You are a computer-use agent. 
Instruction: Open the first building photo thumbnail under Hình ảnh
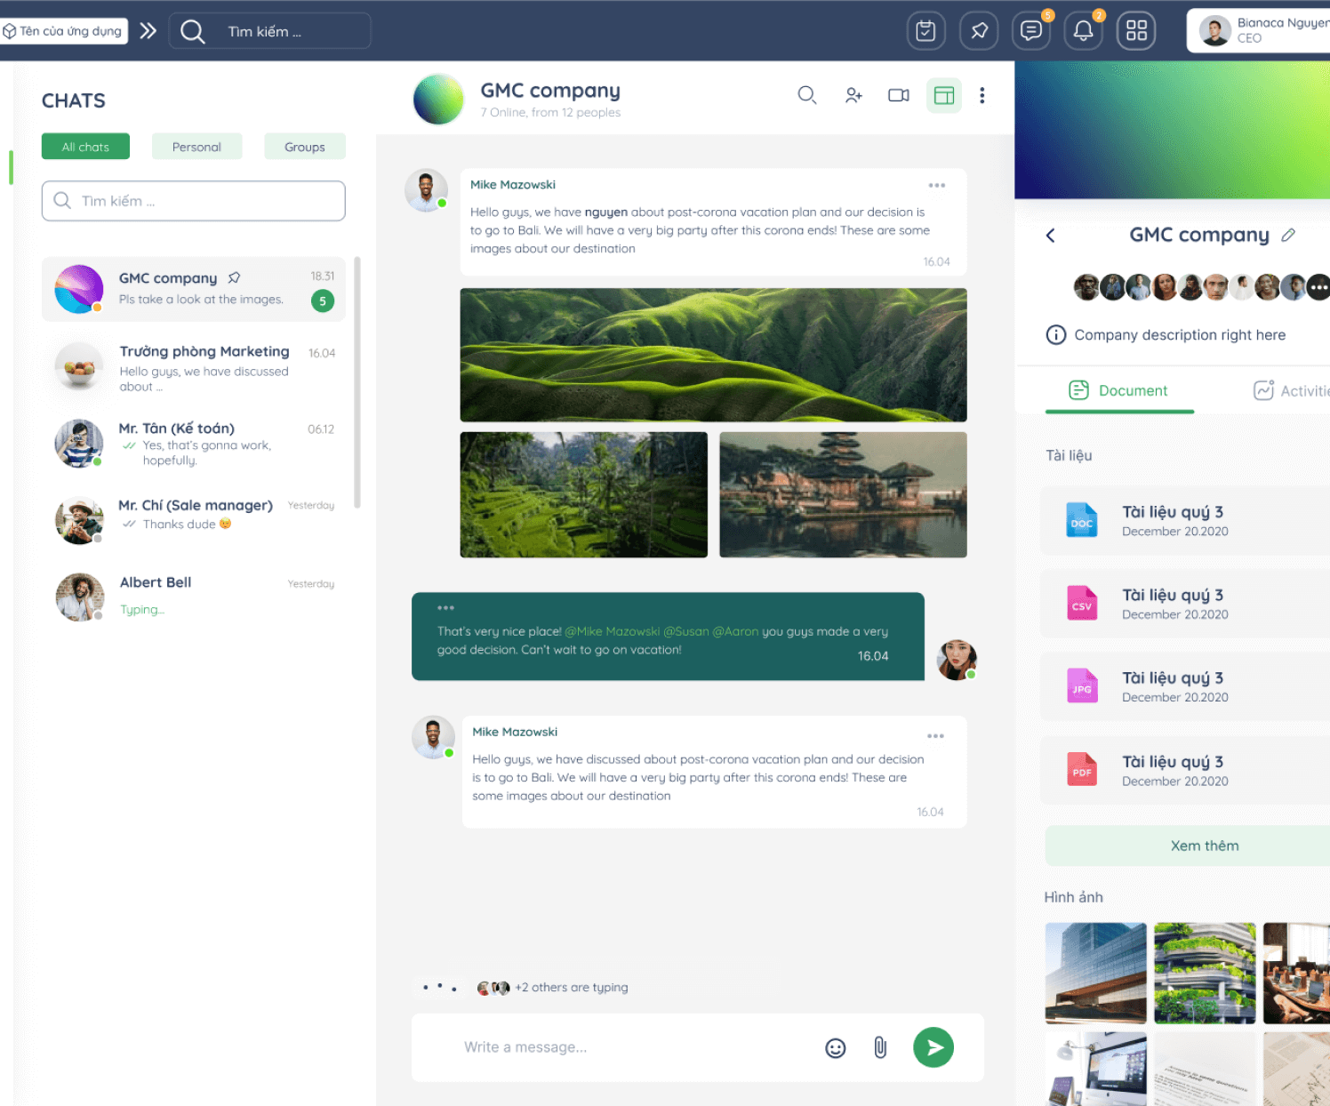pyautogui.click(x=1095, y=973)
